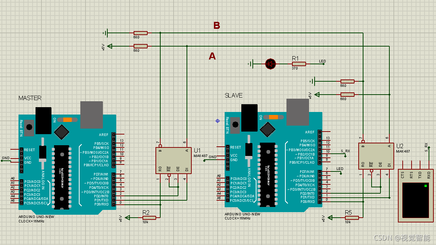
Task: Click the SLAVE board ON indicator LED
Action: 274,117
